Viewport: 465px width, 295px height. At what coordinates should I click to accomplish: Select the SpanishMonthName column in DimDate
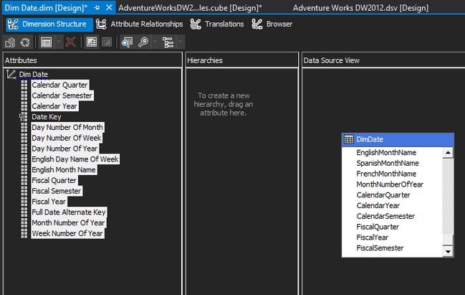tap(388, 163)
